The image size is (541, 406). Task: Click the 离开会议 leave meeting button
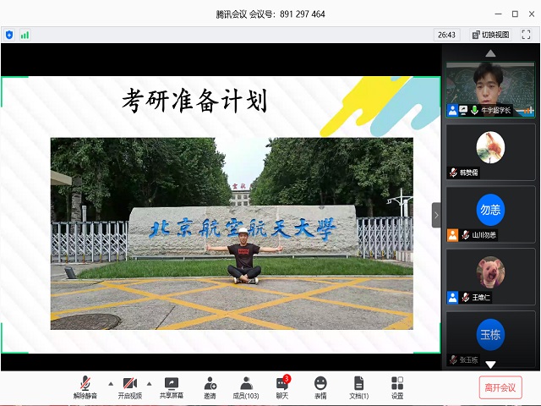tap(500, 387)
